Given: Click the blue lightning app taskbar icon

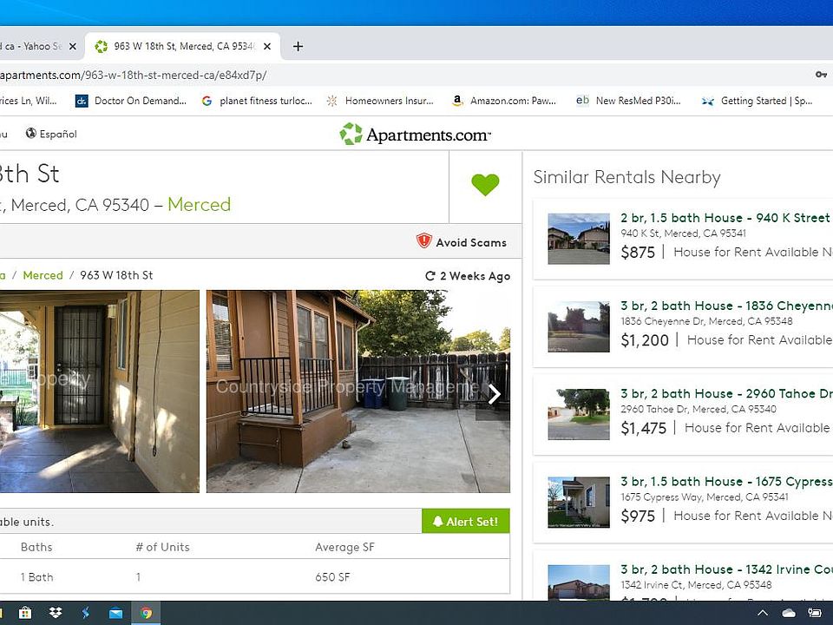Looking at the screenshot, I should (x=86, y=613).
